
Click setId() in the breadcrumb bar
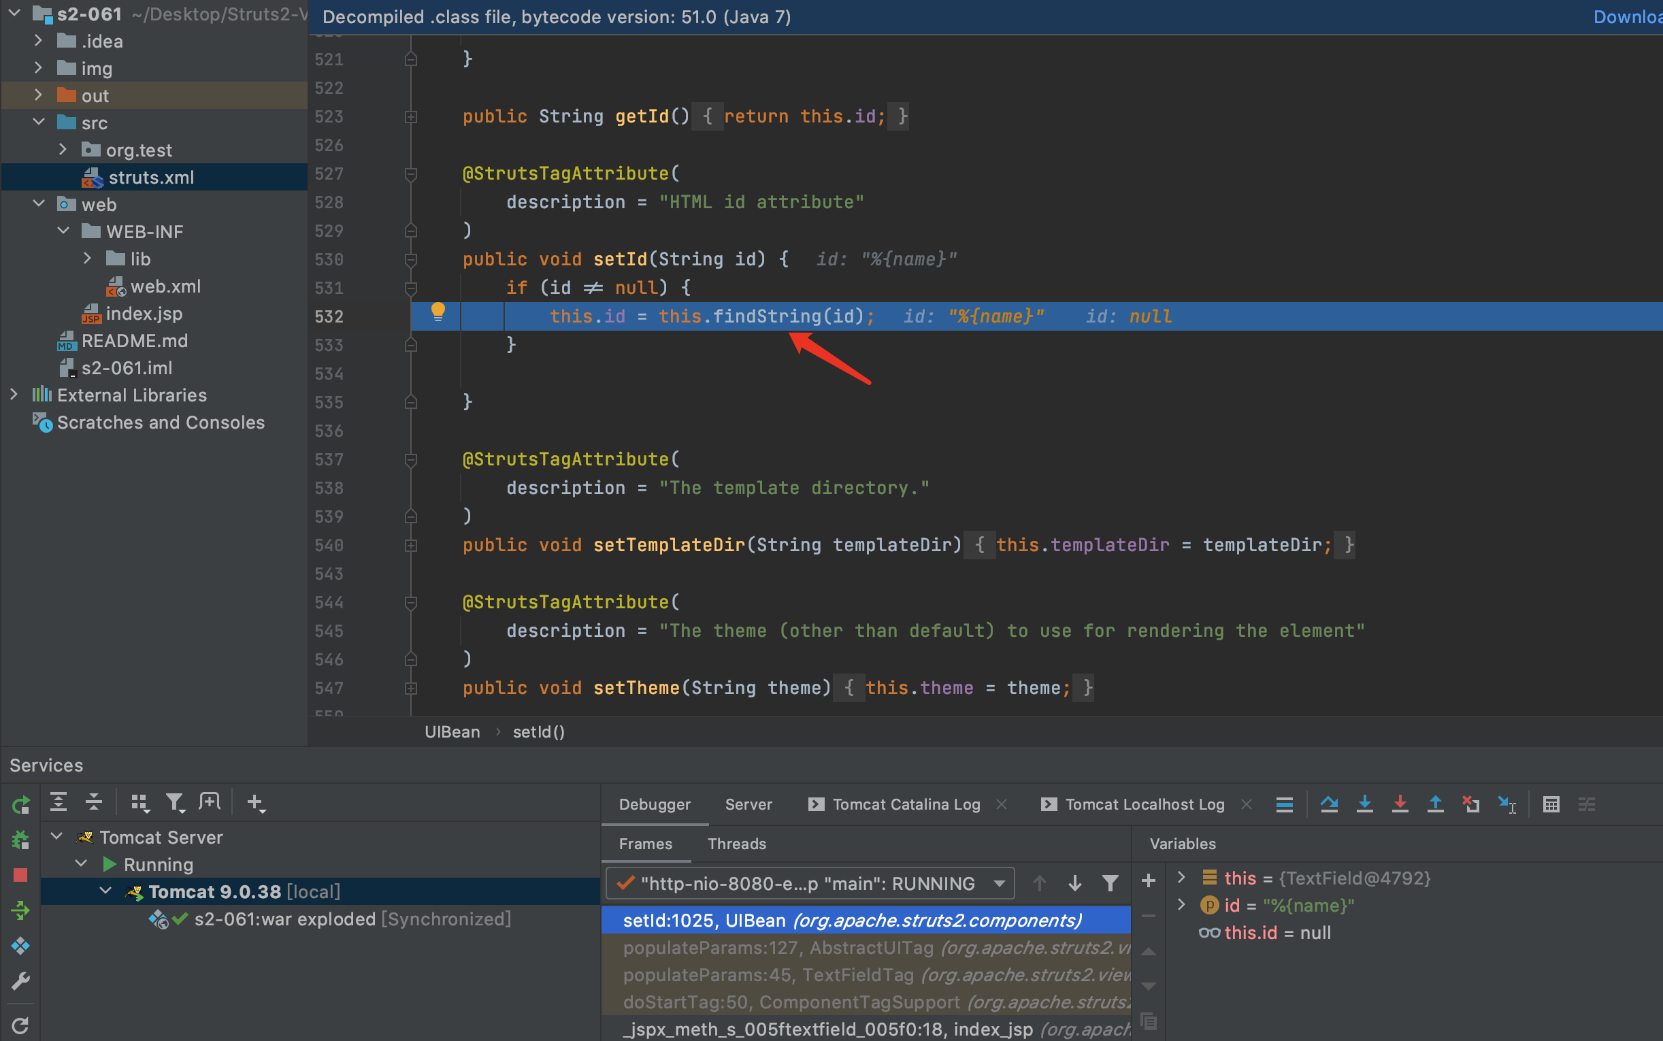tap(538, 731)
